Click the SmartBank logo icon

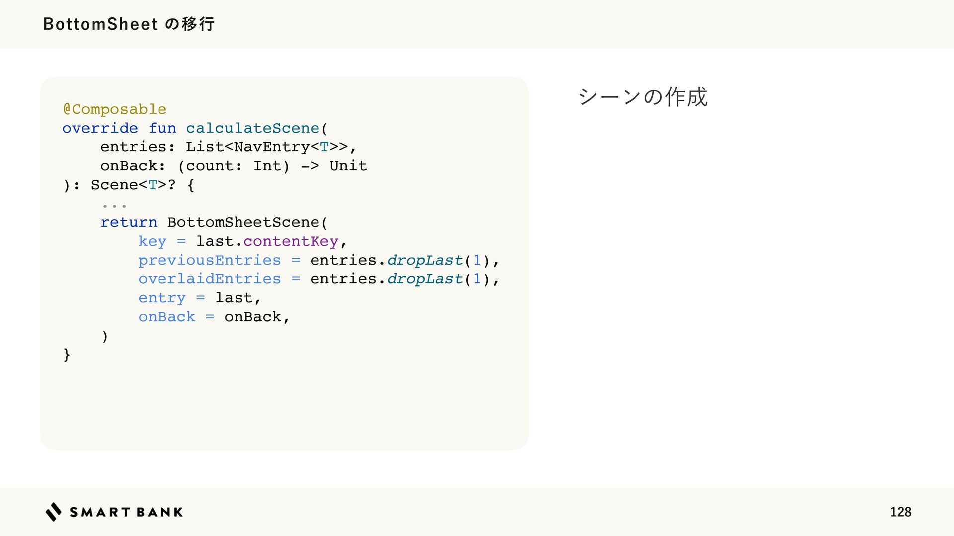point(54,512)
